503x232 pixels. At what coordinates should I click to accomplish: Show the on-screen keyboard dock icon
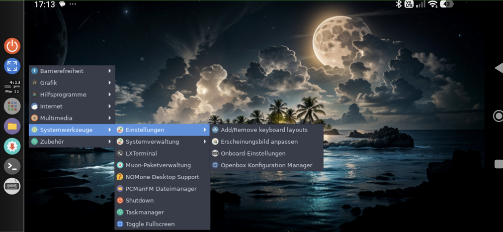[x=12, y=186]
